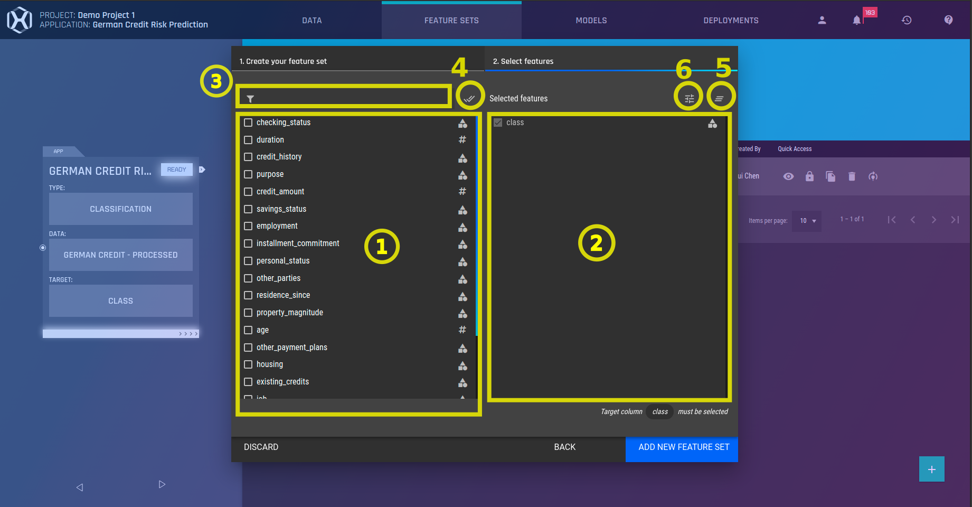
Task: Go to next page chevron
Action: pos(933,220)
